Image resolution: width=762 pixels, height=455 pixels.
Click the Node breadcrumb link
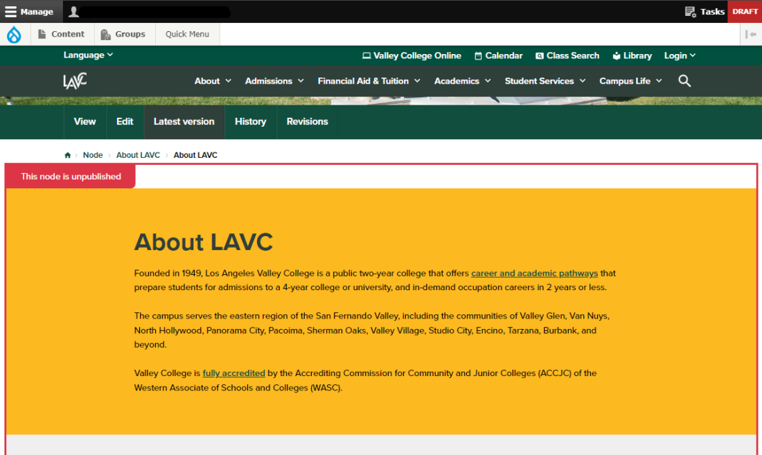(92, 155)
